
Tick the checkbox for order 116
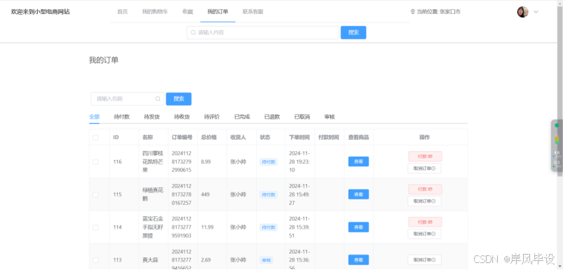point(95,162)
